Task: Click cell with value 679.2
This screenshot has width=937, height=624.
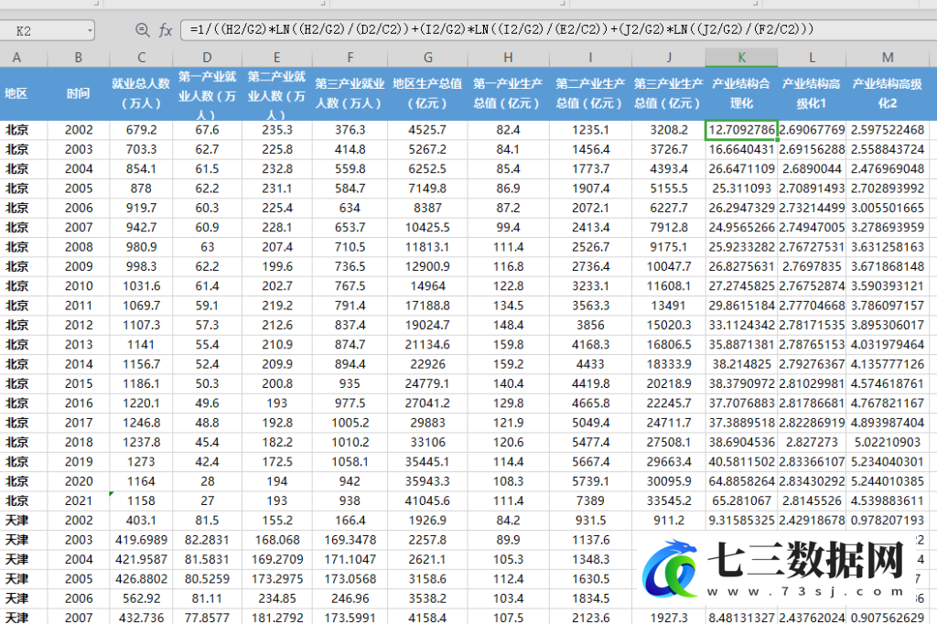Action: (141, 130)
